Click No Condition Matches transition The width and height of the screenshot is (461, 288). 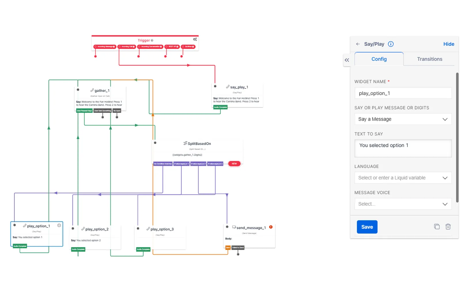pyautogui.click(x=163, y=164)
